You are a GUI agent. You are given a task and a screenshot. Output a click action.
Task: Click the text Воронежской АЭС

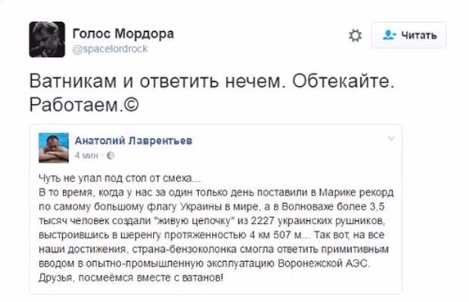pyautogui.click(x=324, y=263)
